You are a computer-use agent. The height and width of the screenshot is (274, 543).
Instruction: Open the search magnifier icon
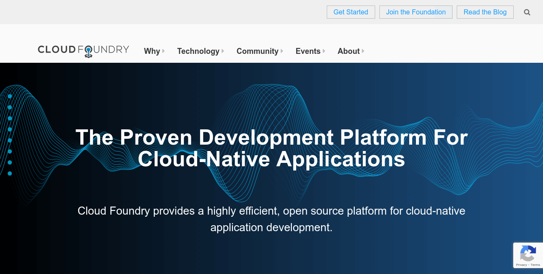pos(527,12)
